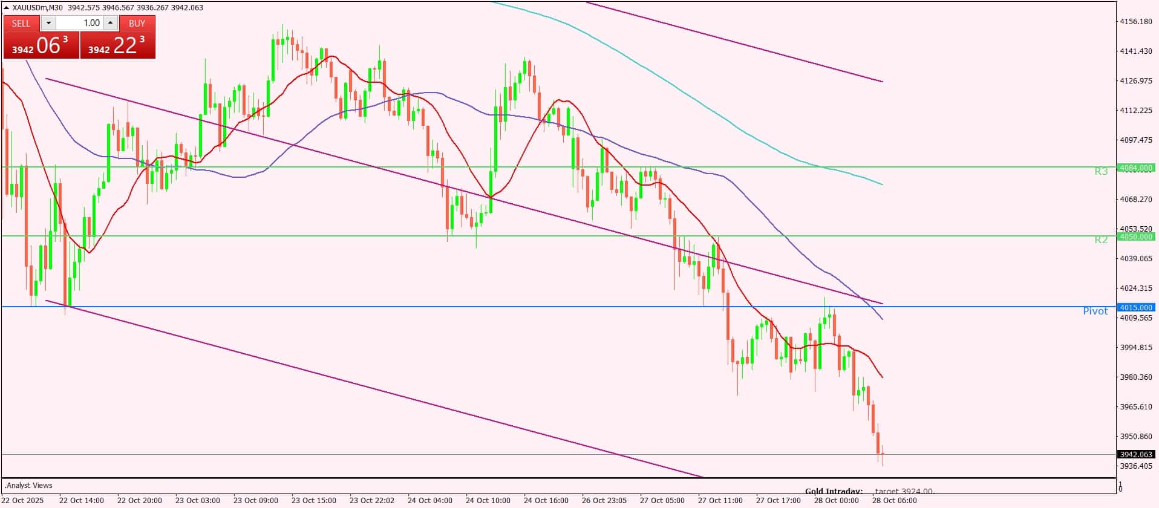Viewport: 1159px width, 508px height.
Task: Click the 4126.975 price axis label
Action: pos(1136,81)
